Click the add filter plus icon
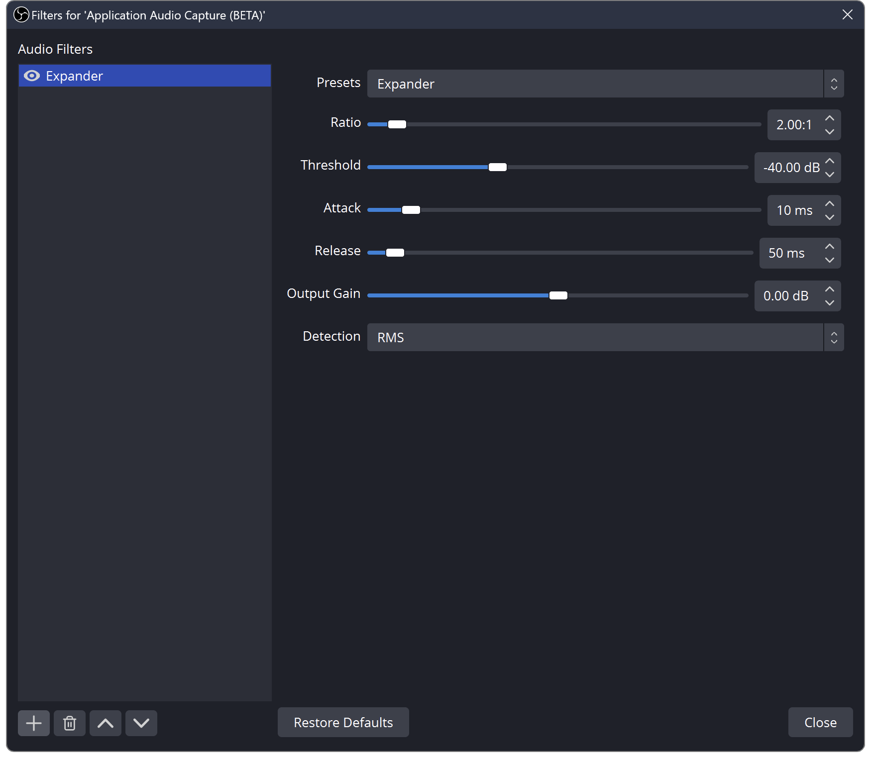This screenshot has width=871, height=758. point(34,723)
